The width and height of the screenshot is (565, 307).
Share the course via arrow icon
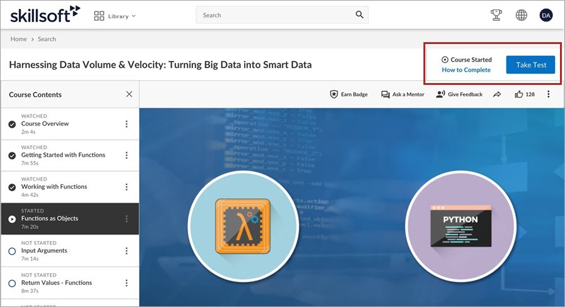point(497,94)
